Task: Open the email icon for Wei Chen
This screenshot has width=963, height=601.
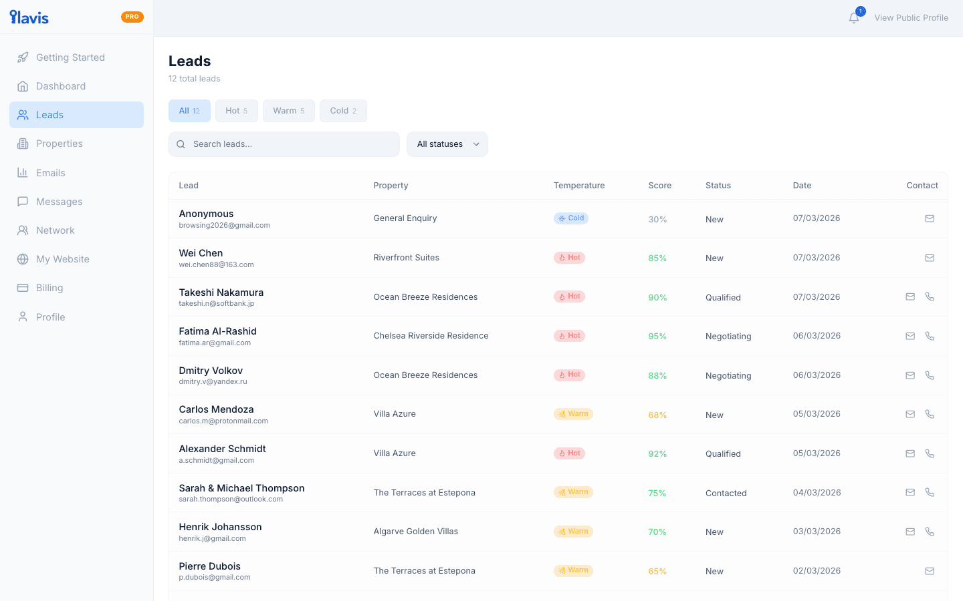Action: [930, 257]
